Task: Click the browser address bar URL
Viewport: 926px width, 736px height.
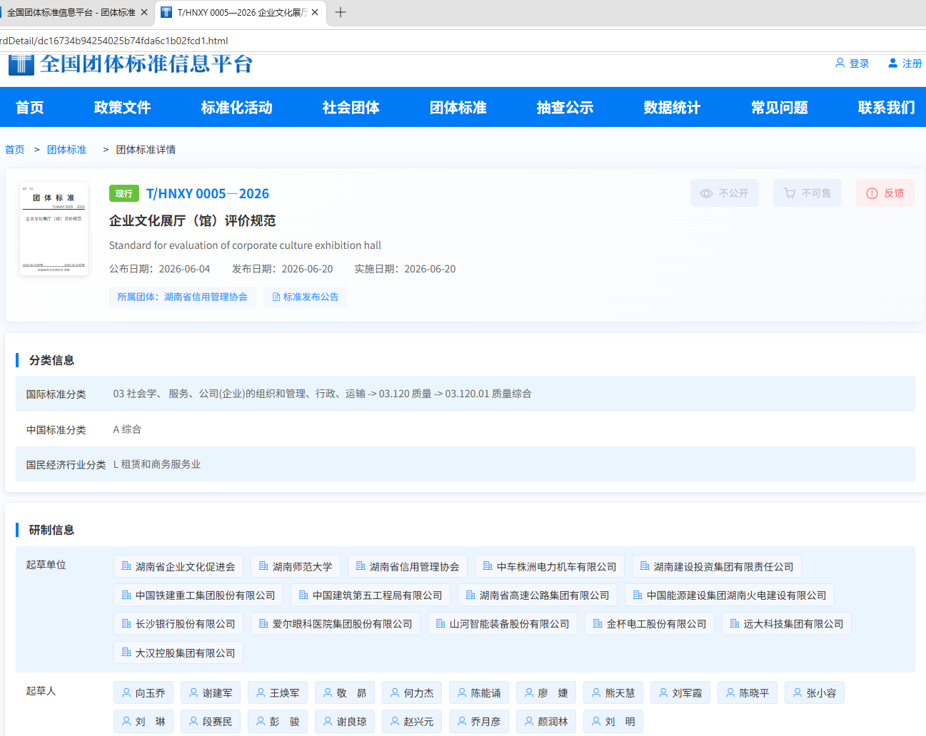Action: coord(114,41)
